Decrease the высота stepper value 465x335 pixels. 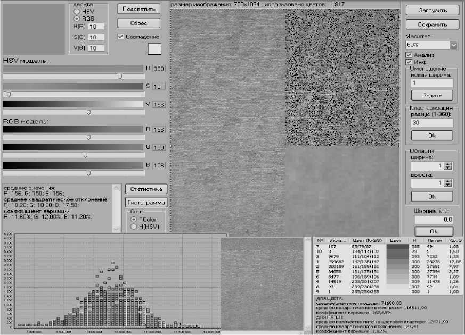tap(448, 185)
